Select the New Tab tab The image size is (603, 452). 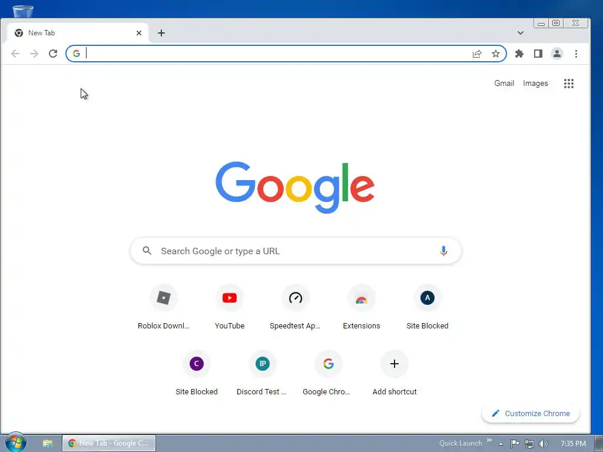(x=77, y=33)
